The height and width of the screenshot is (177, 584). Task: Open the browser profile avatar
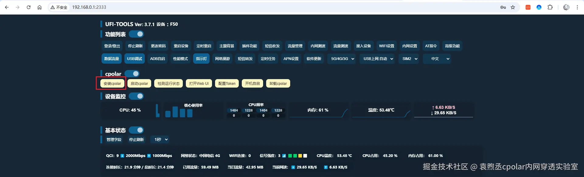click(566, 7)
